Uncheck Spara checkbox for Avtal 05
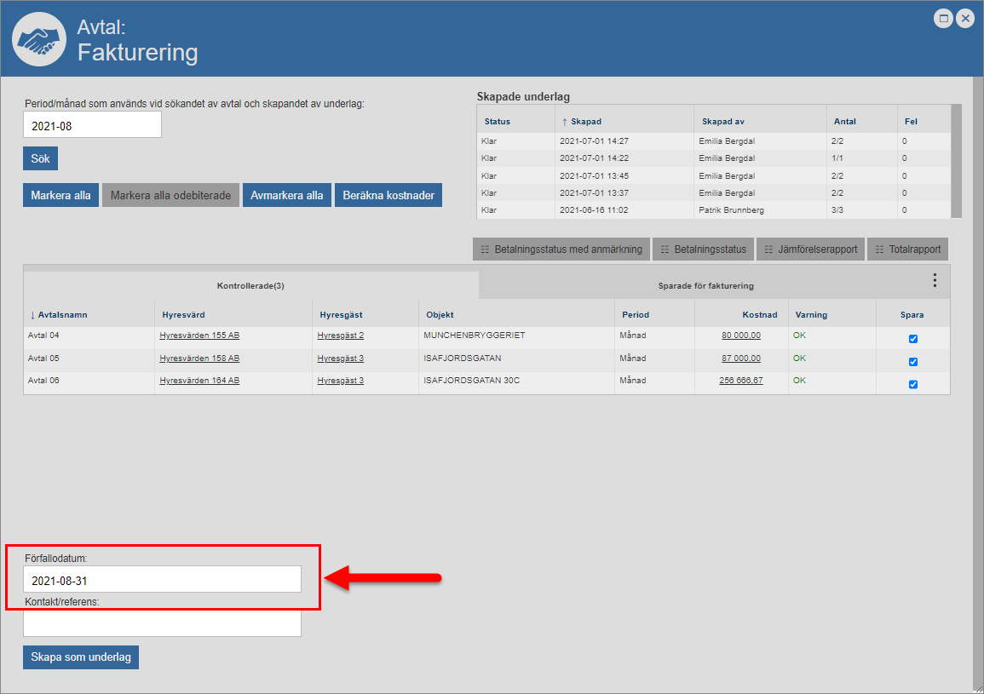The image size is (984, 694). coord(913,362)
